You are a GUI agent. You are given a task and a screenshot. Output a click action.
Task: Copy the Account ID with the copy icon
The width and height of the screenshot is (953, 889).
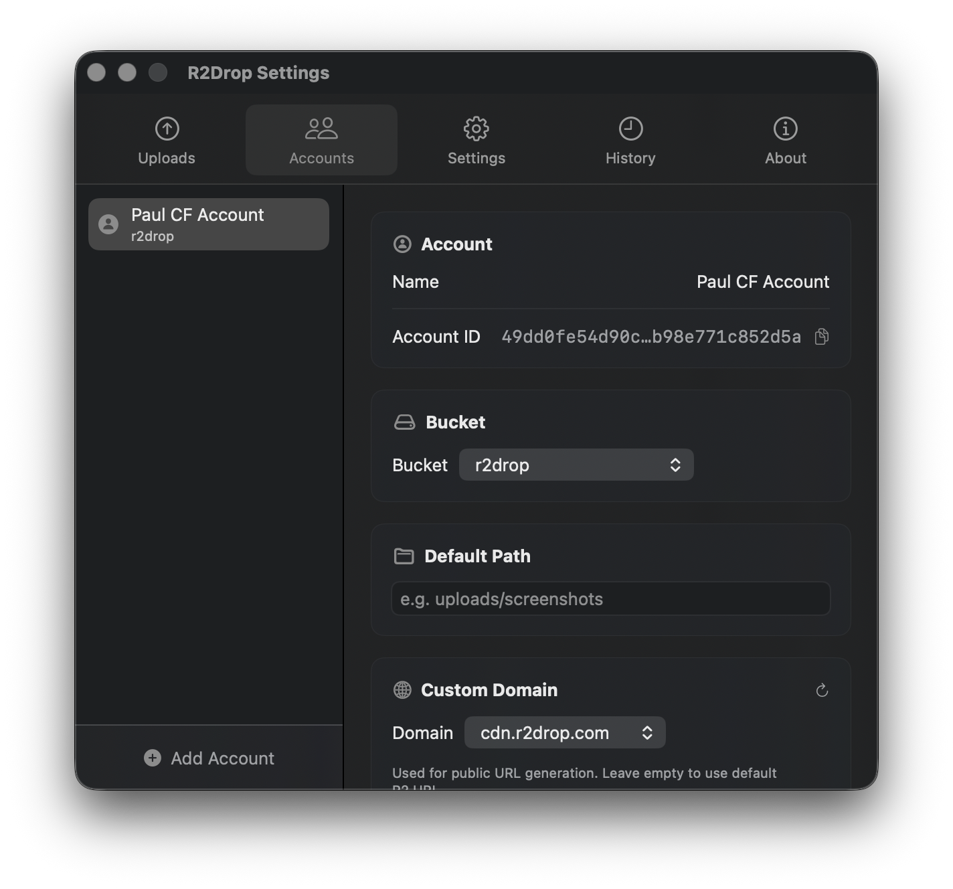click(x=821, y=337)
